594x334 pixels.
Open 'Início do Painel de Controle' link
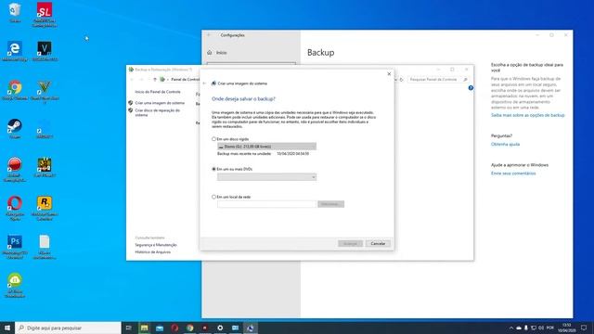click(x=158, y=92)
